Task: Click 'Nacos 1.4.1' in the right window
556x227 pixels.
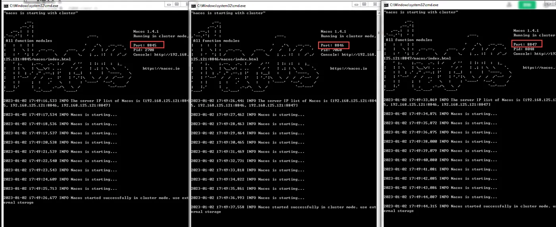Action: pyautogui.click(x=526, y=31)
